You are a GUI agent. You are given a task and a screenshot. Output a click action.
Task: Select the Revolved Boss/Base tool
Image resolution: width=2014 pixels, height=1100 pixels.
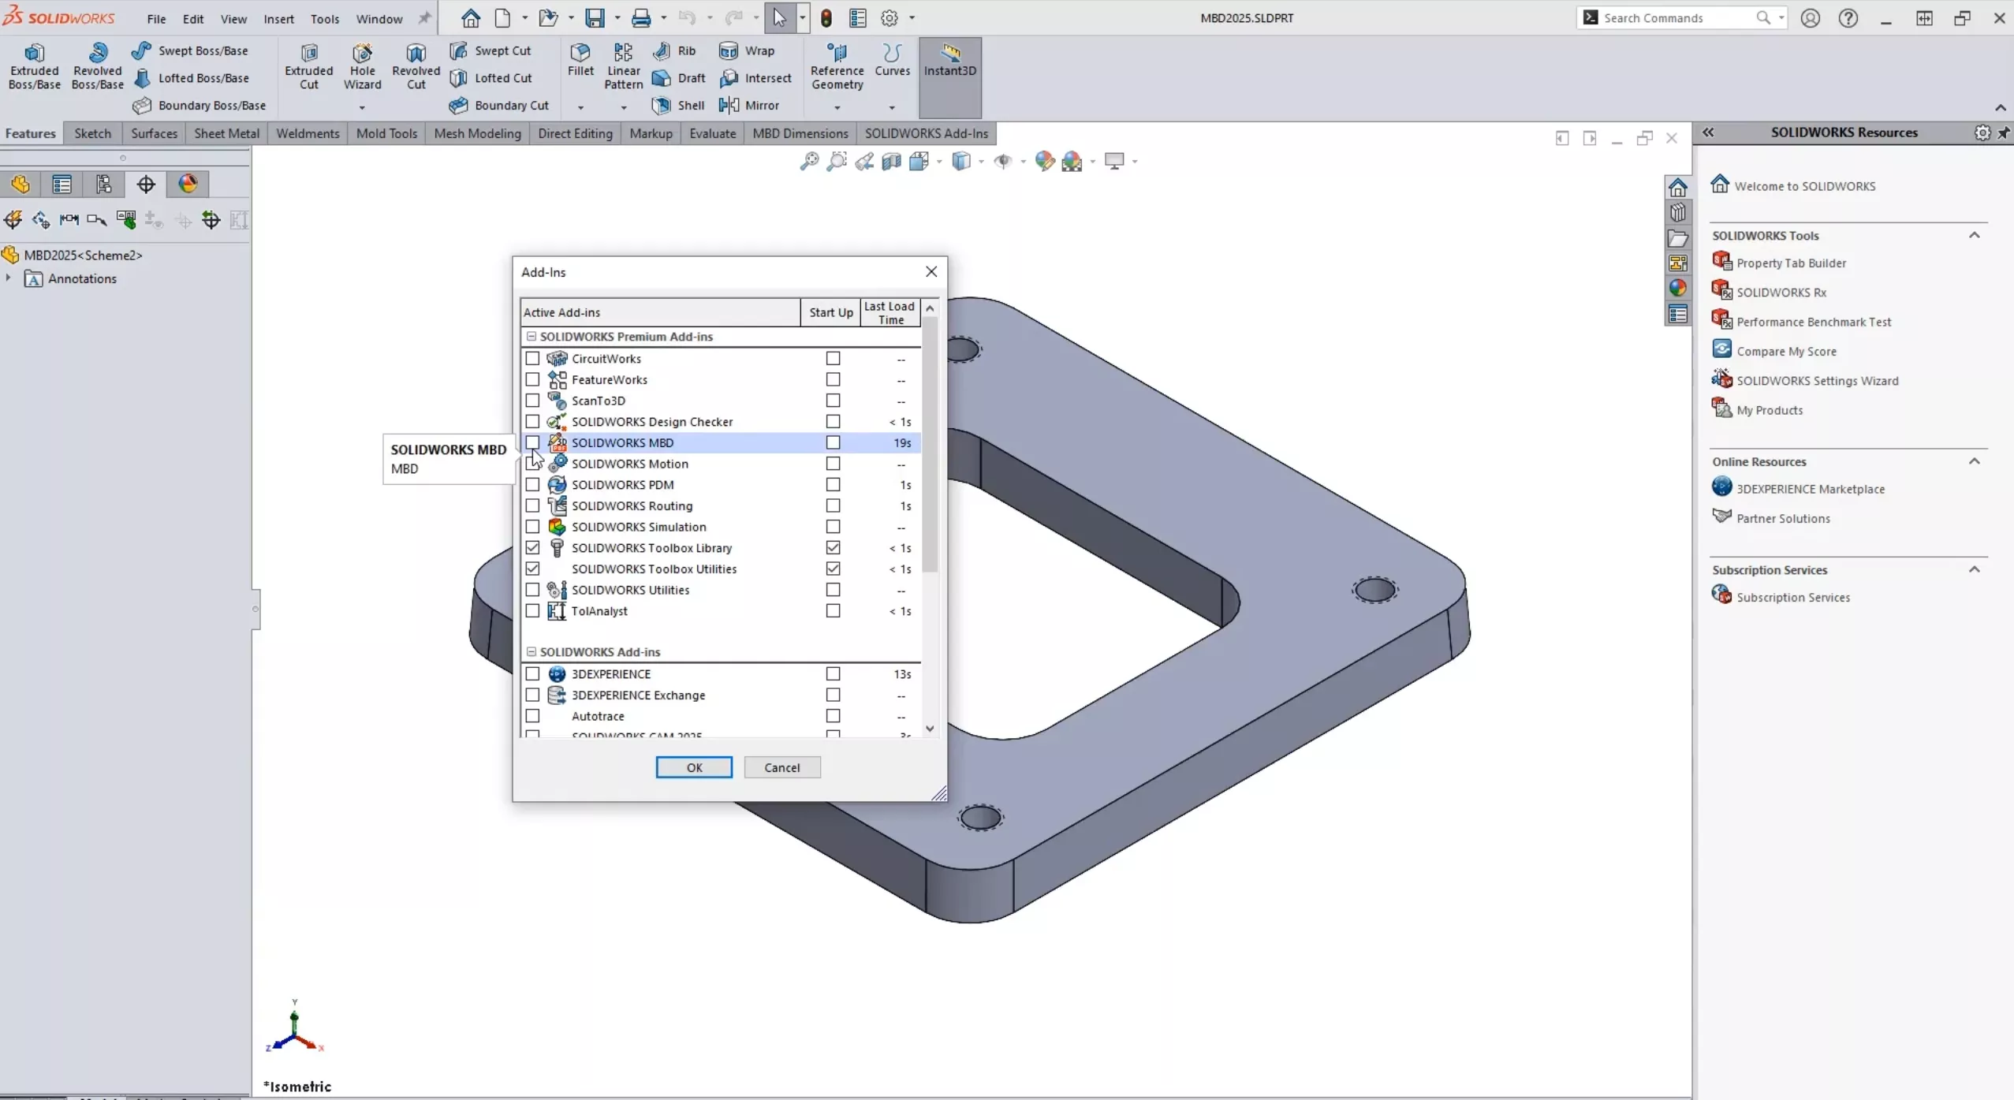tap(98, 66)
